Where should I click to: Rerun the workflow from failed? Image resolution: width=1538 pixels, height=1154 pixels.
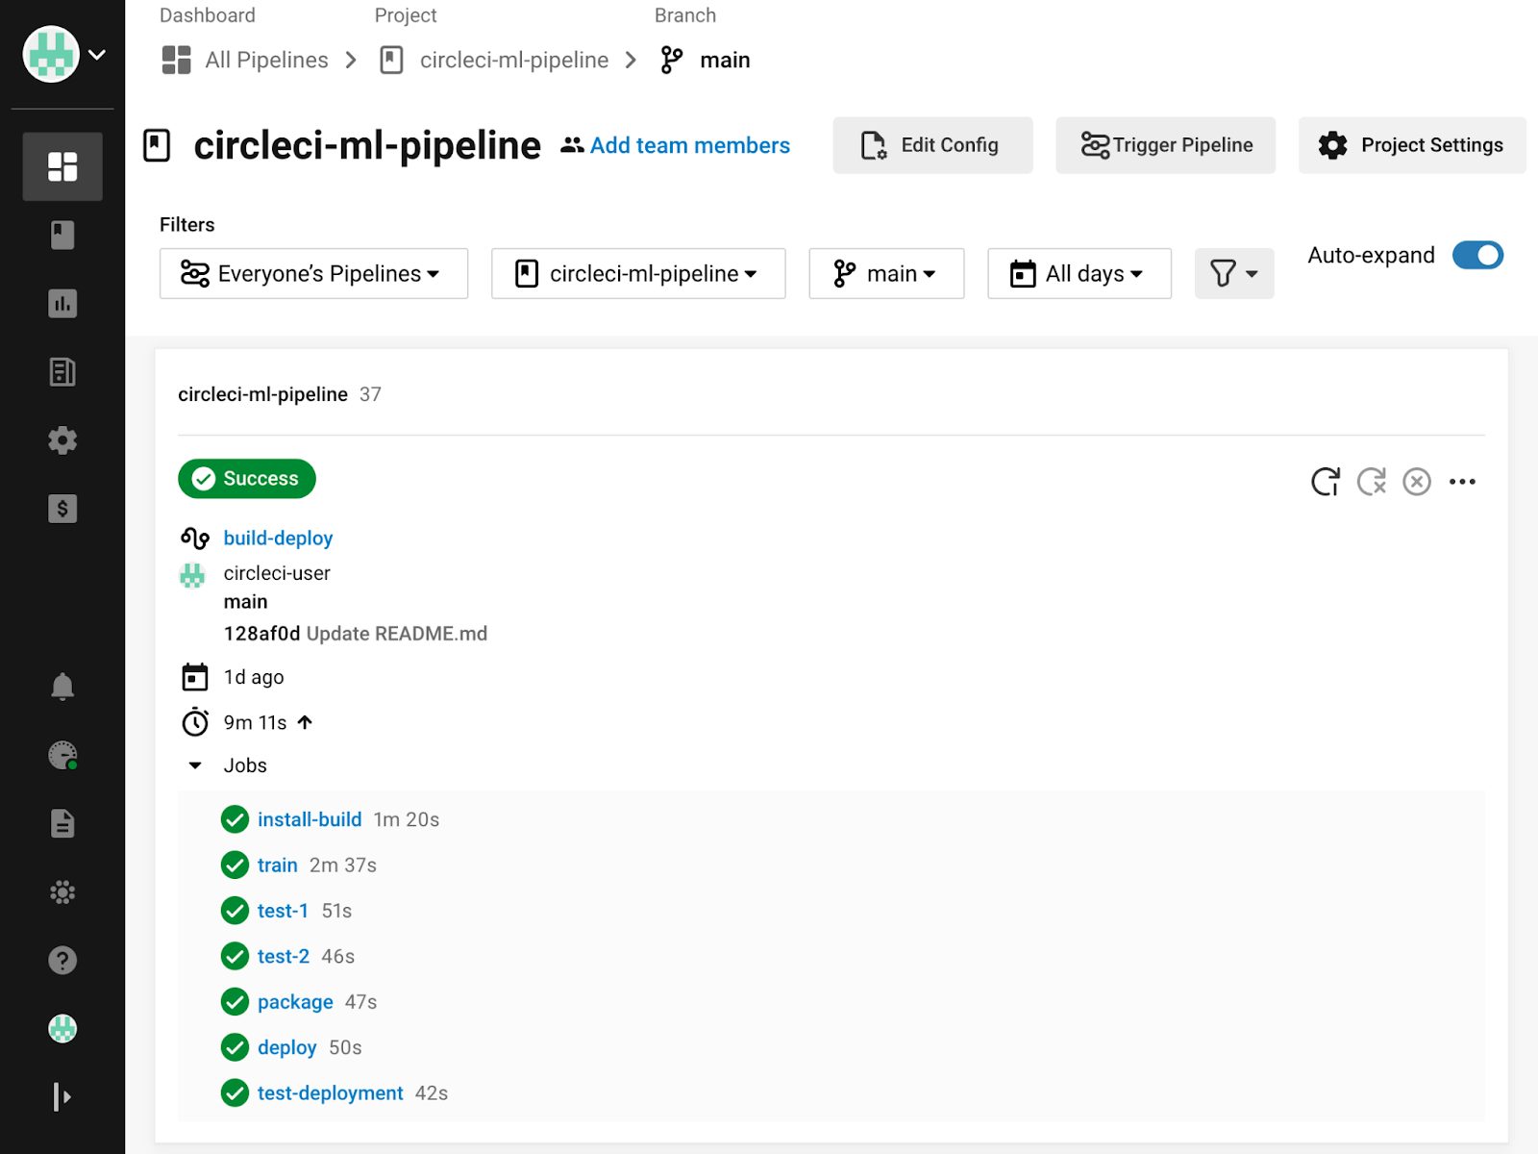click(1372, 482)
